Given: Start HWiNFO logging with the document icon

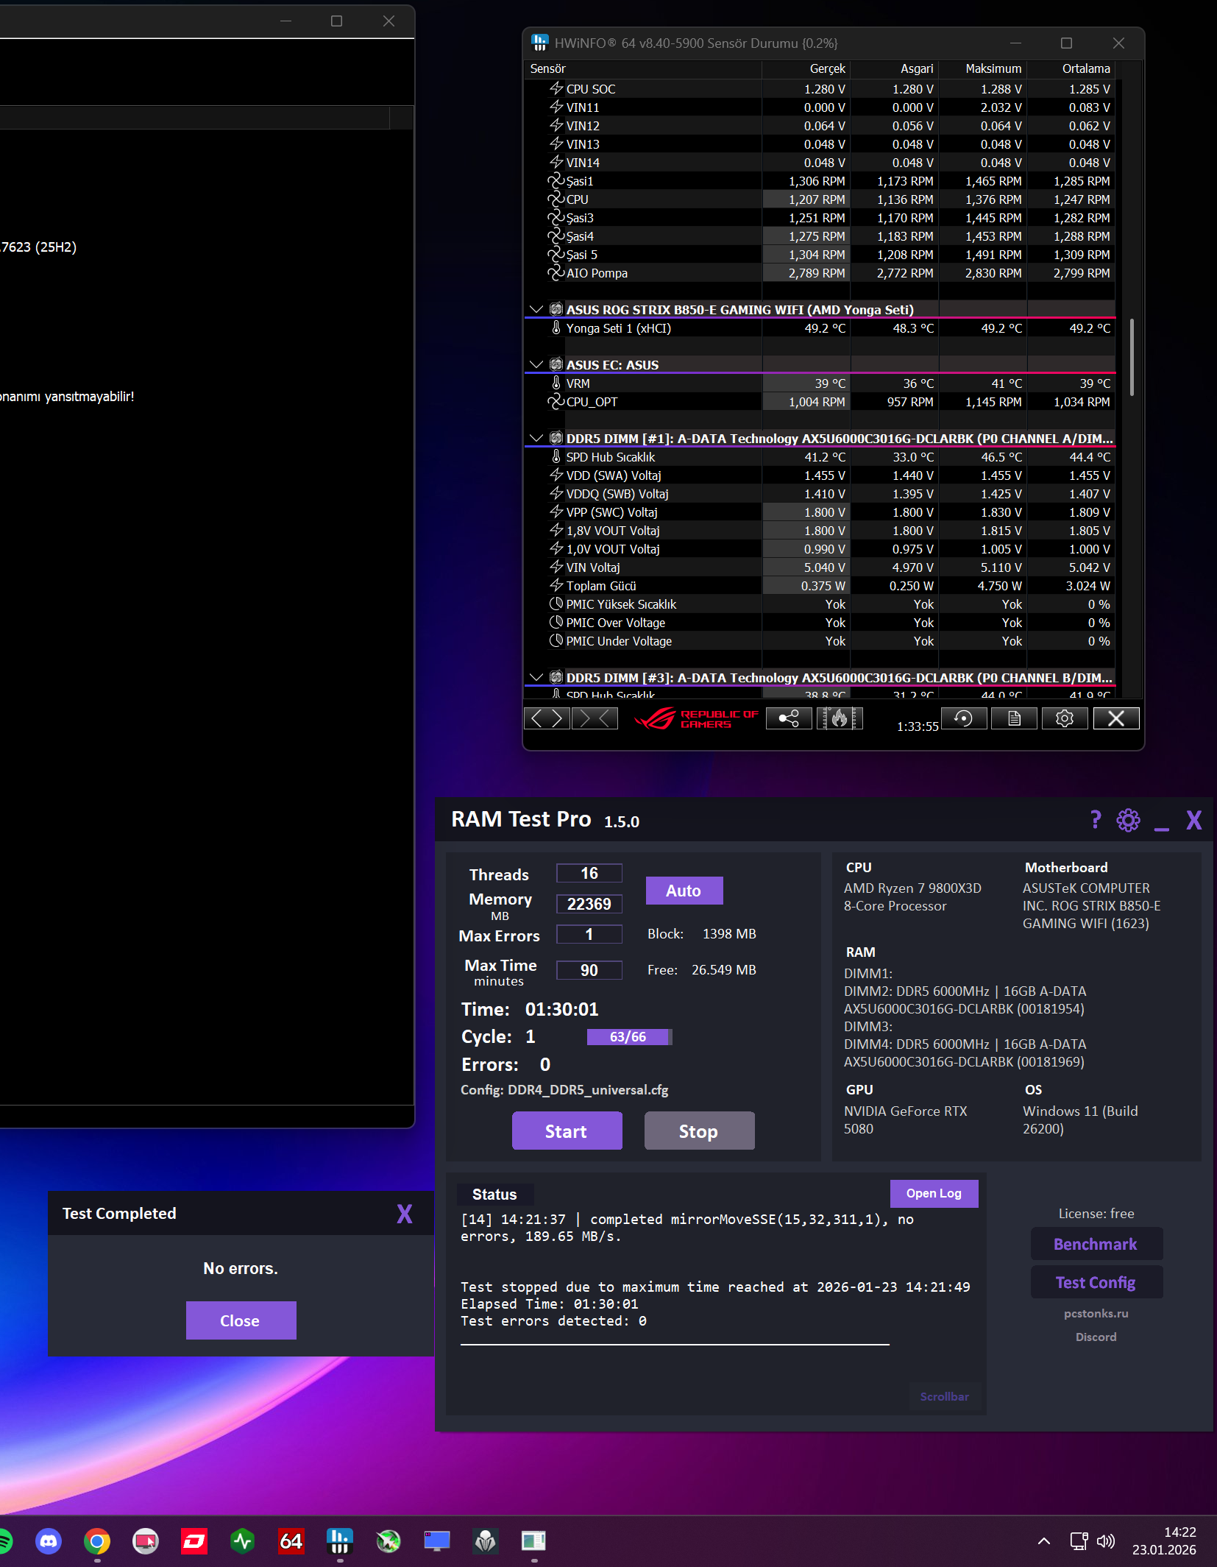Looking at the screenshot, I should coord(1014,718).
